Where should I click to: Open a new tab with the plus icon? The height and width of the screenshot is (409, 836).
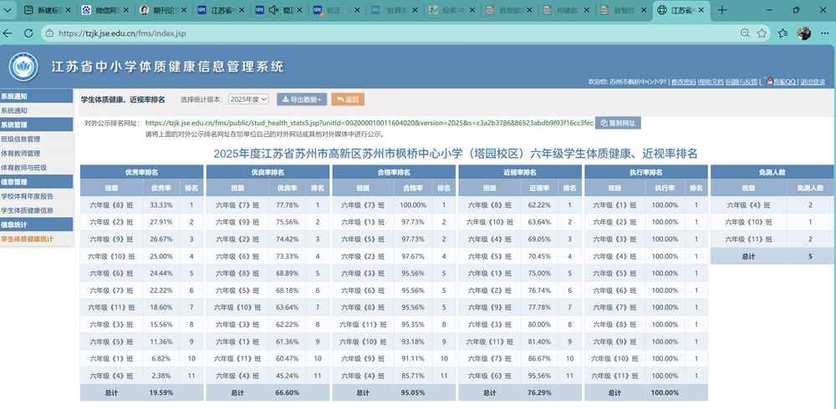point(722,10)
